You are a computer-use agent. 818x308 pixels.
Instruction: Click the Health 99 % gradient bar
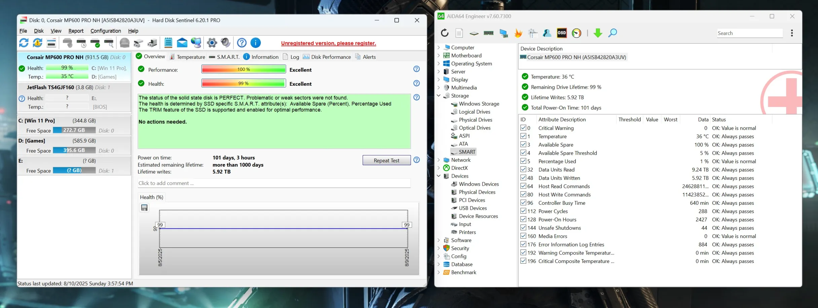pyautogui.click(x=244, y=83)
